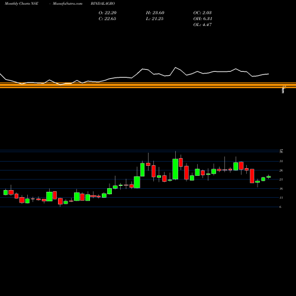Click price axis label 21
The width and height of the screenshot is (296, 296).
(x=281, y=179)
